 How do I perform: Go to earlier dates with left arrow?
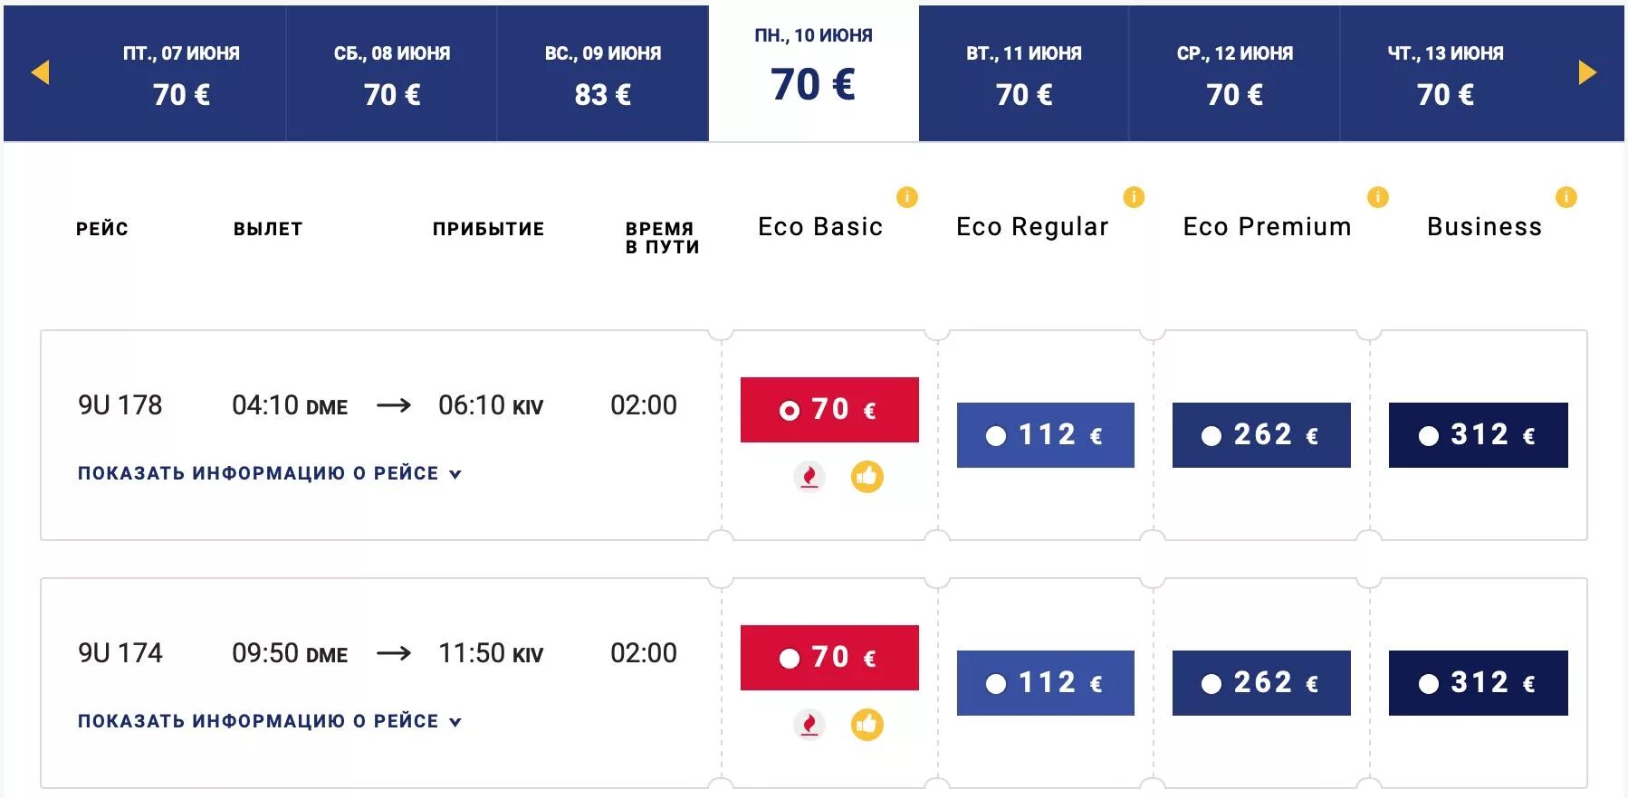point(40,72)
